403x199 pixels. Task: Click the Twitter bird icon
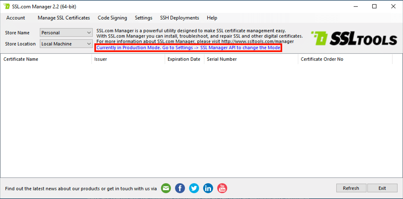(x=194, y=188)
